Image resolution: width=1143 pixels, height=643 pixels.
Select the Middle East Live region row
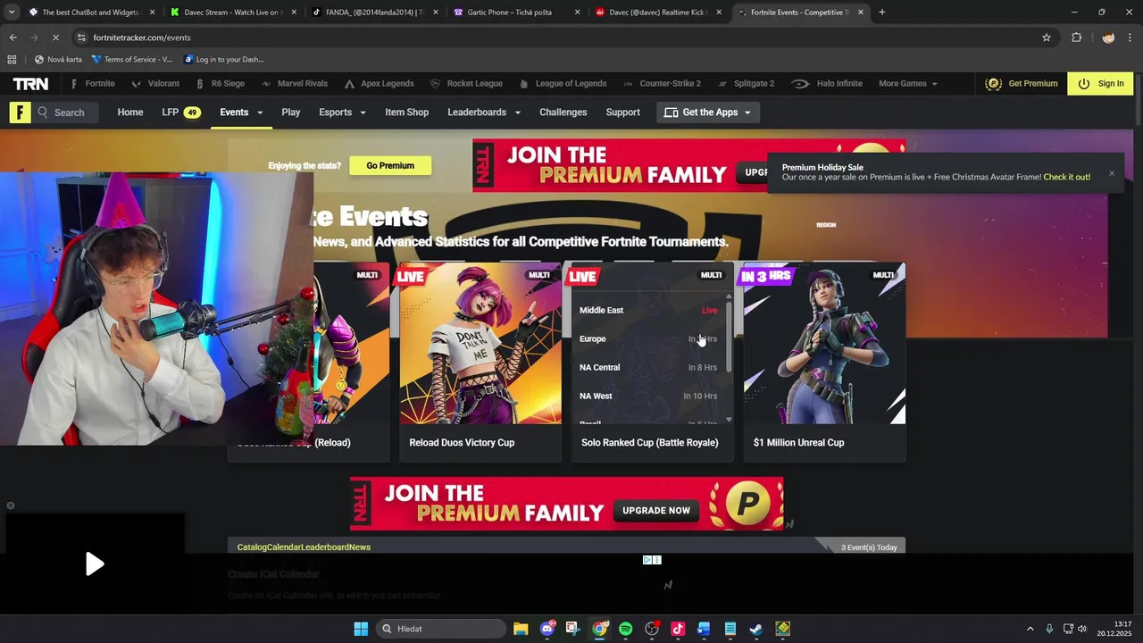pos(648,310)
